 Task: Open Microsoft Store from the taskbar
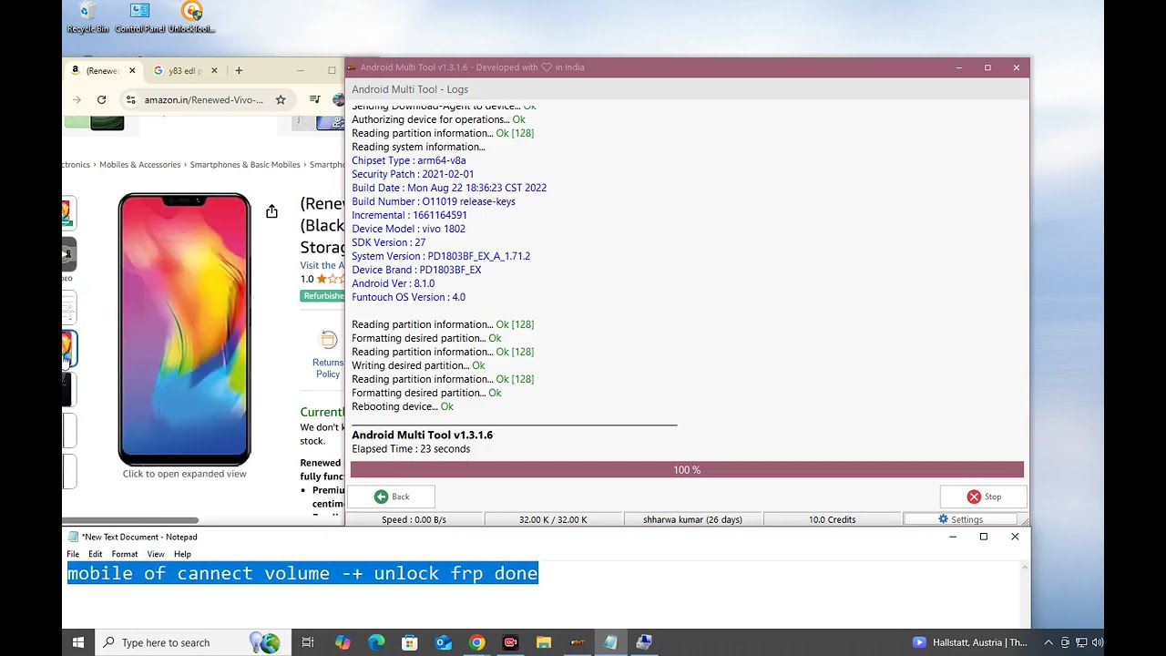(x=410, y=642)
